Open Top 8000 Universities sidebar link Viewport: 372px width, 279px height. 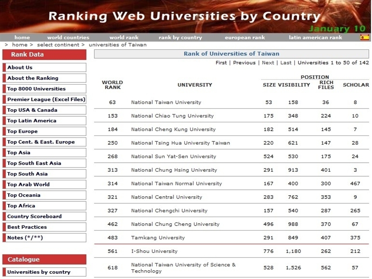tap(36, 89)
